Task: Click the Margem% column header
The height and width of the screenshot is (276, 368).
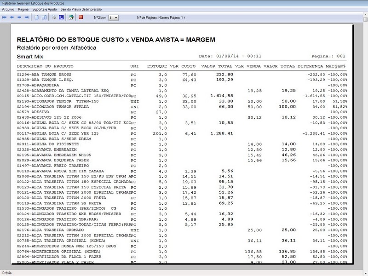Action: coord(337,66)
